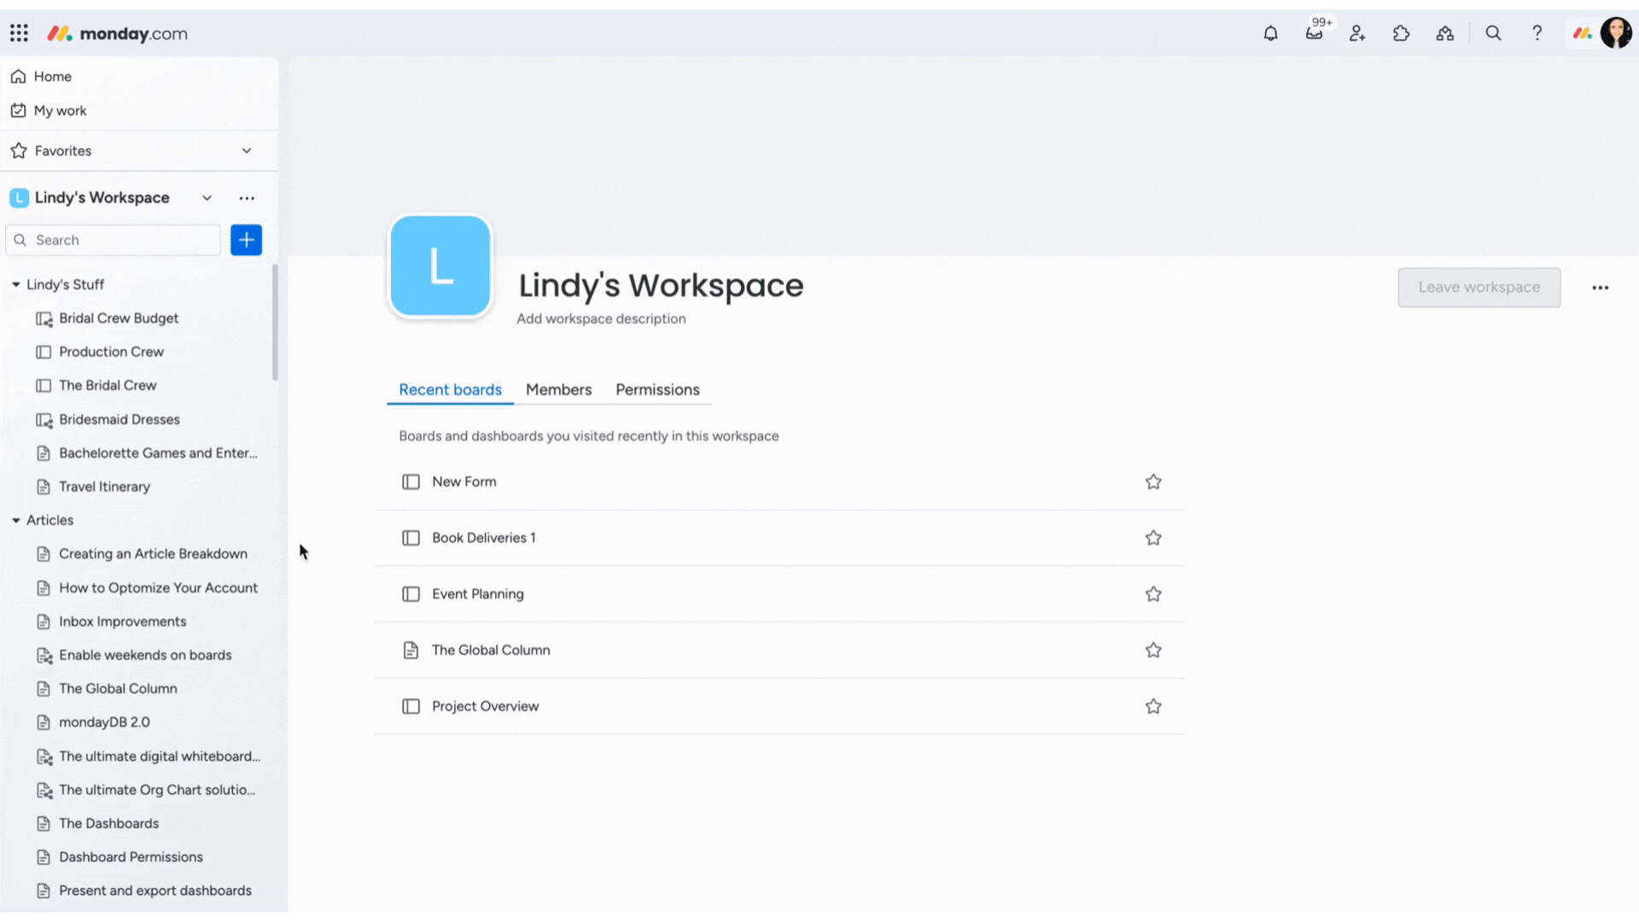Open the autopilot hub icon

pyautogui.click(x=1444, y=33)
